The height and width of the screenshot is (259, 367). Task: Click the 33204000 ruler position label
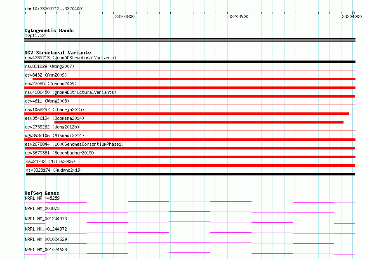352,16
